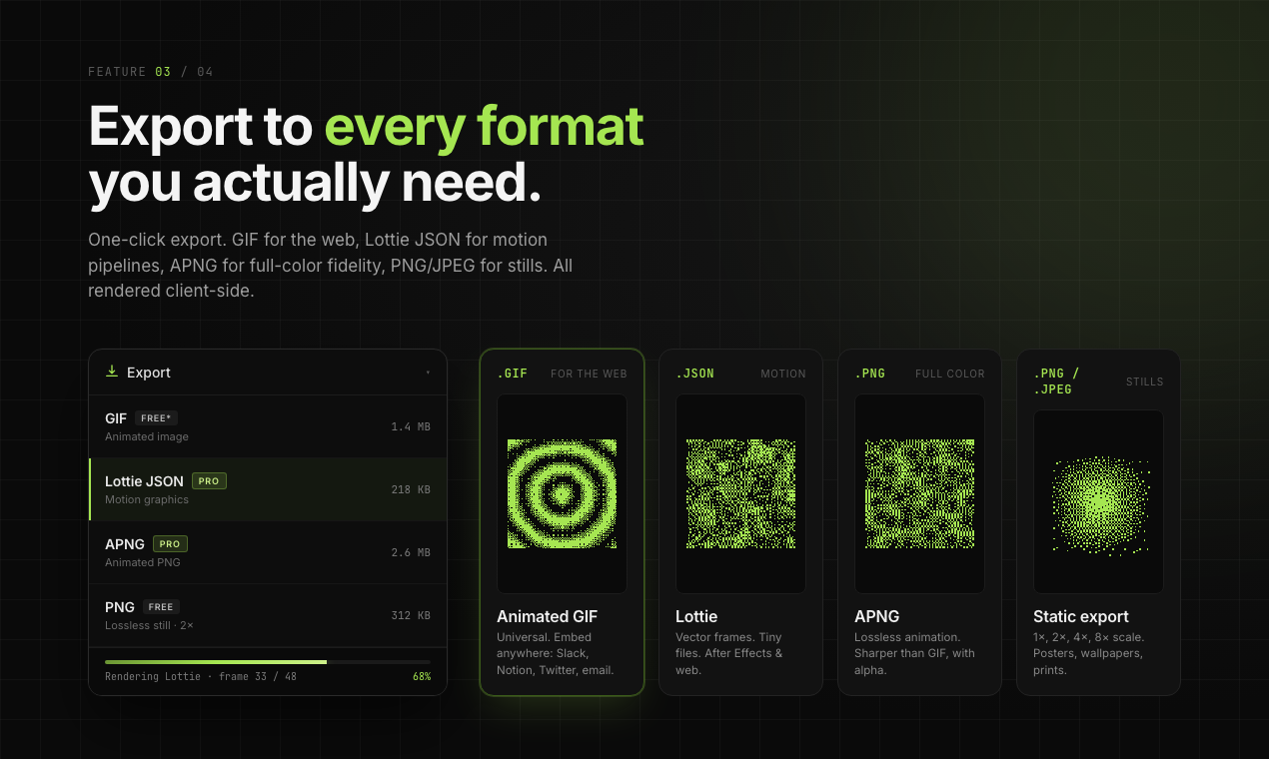
Task: Click the 'One-click export' intro paragraph
Action: (x=330, y=266)
